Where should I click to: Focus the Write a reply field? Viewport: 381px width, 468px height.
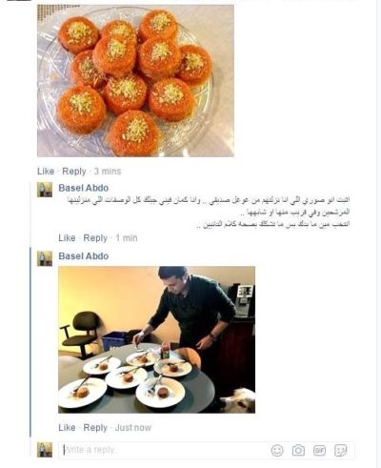164,450
